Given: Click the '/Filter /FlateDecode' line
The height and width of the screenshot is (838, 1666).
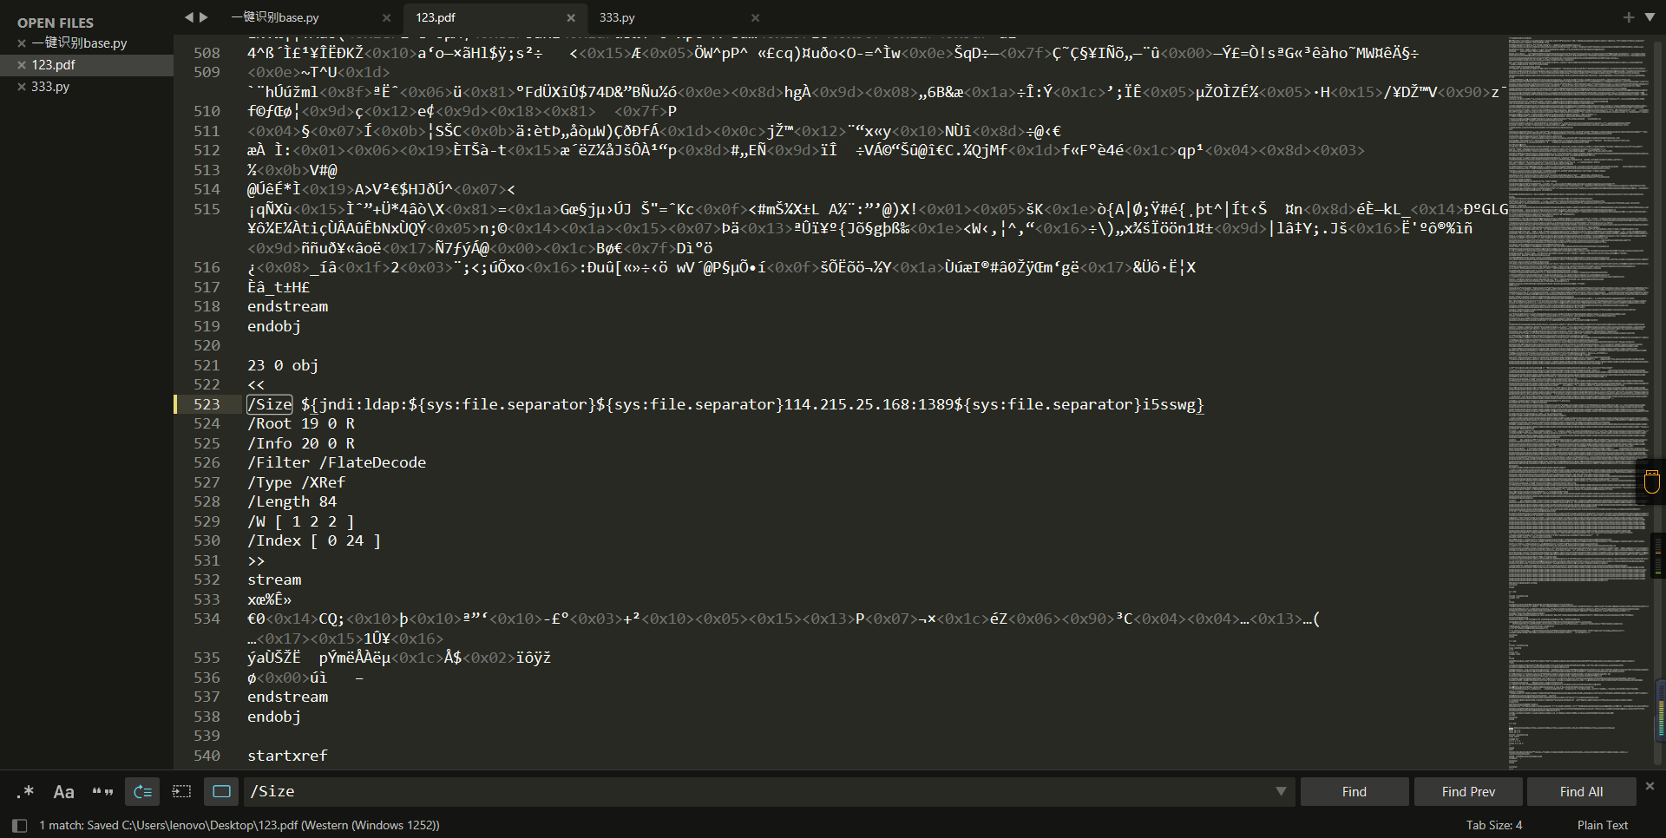Looking at the screenshot, I should (337, 462).
